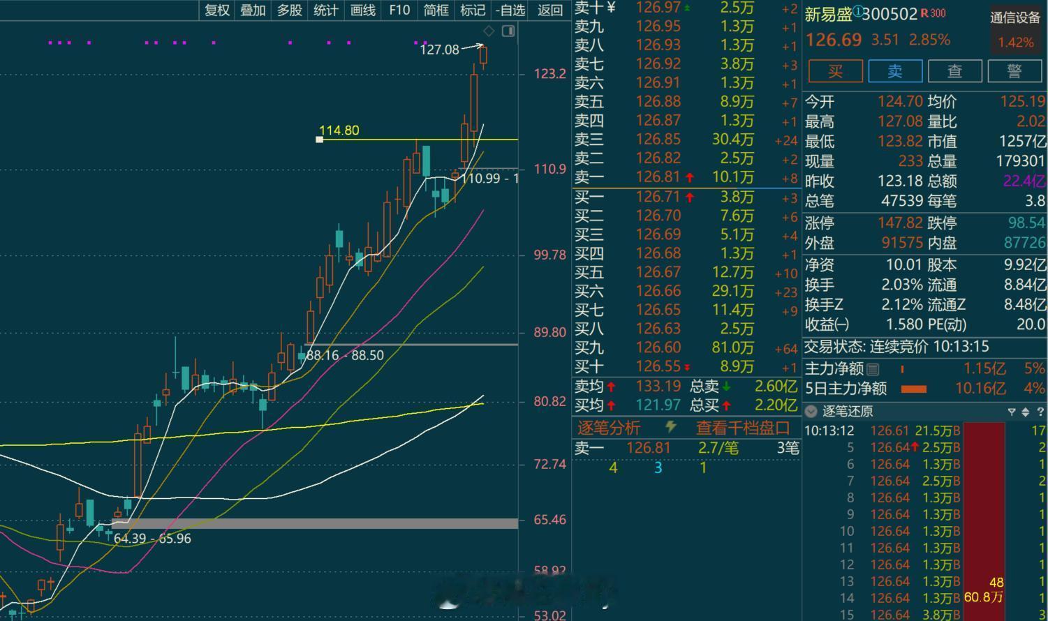Click the 60.8万 volume label
Image resolution: width=1048 pixels, height=621 pixels.
click(983, 597)
